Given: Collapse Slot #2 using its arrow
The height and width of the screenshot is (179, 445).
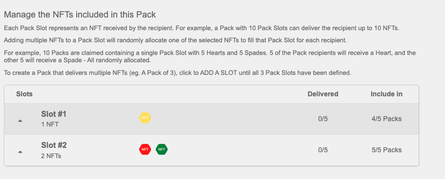Looking at the screenshot, I should pos(20,152).
